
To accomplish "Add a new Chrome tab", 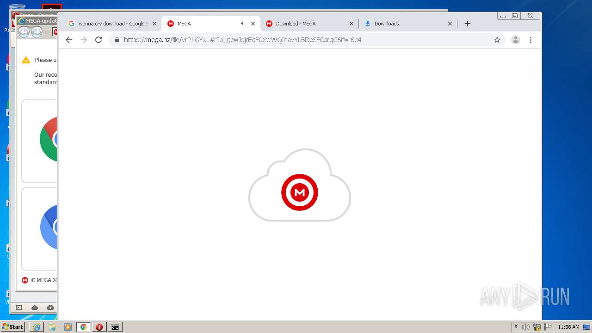I will coord(468,24).
